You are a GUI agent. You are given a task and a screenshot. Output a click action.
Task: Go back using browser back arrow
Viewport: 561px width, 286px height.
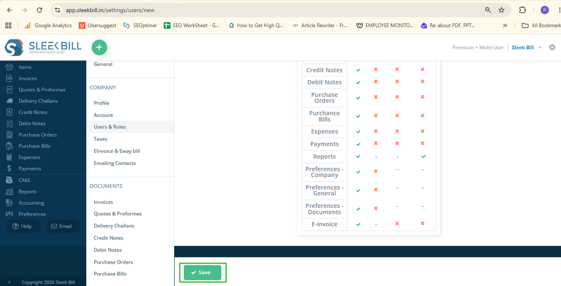click(10, 10)
